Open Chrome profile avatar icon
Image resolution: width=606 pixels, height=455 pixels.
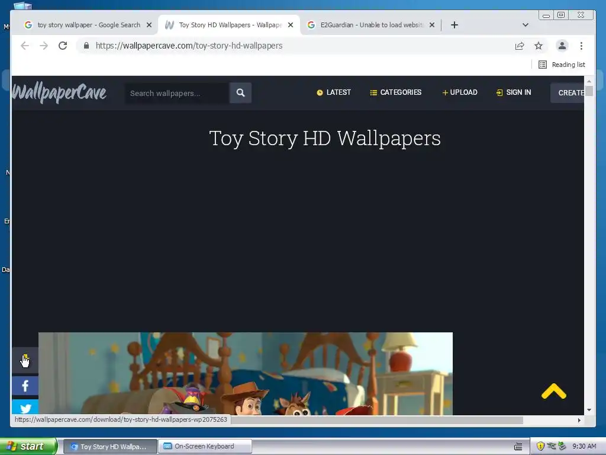(x=562, y=46)
